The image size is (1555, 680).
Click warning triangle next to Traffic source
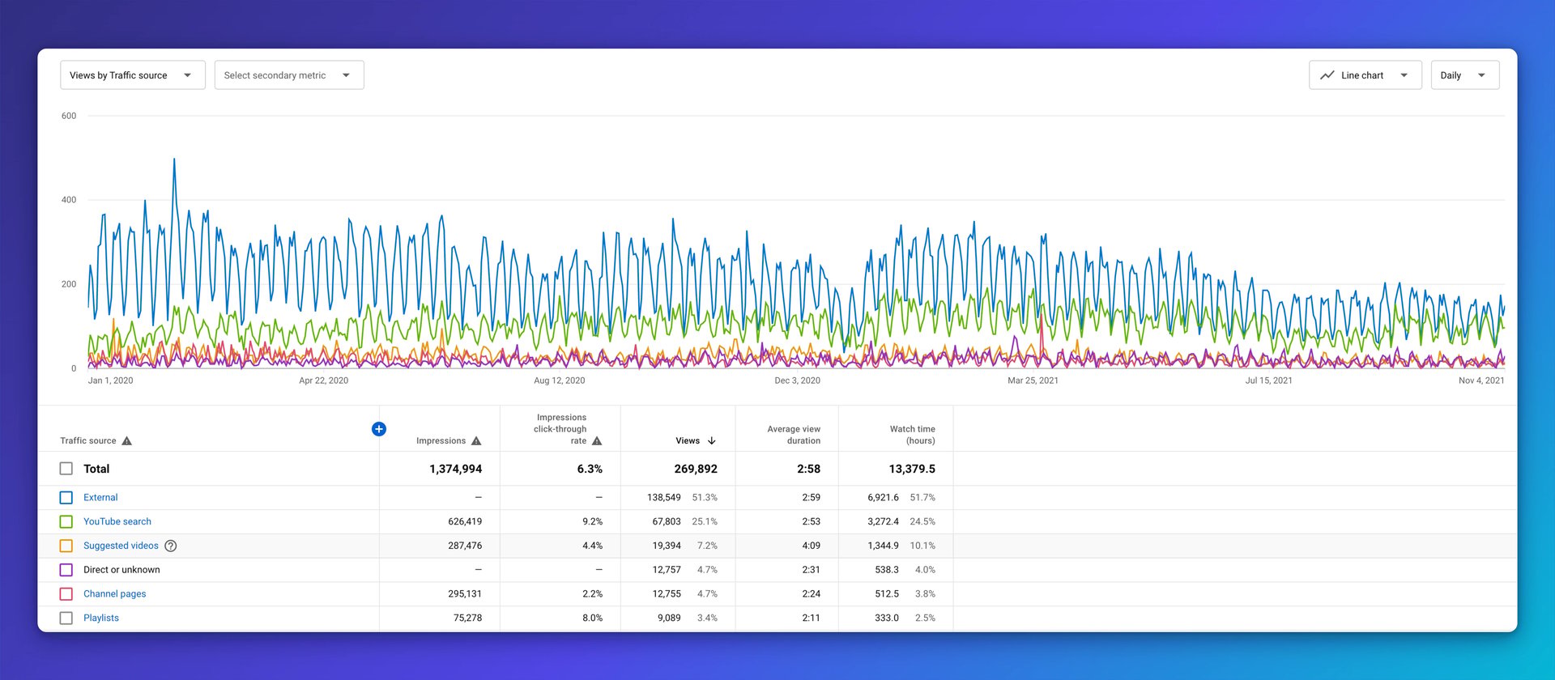126,441
